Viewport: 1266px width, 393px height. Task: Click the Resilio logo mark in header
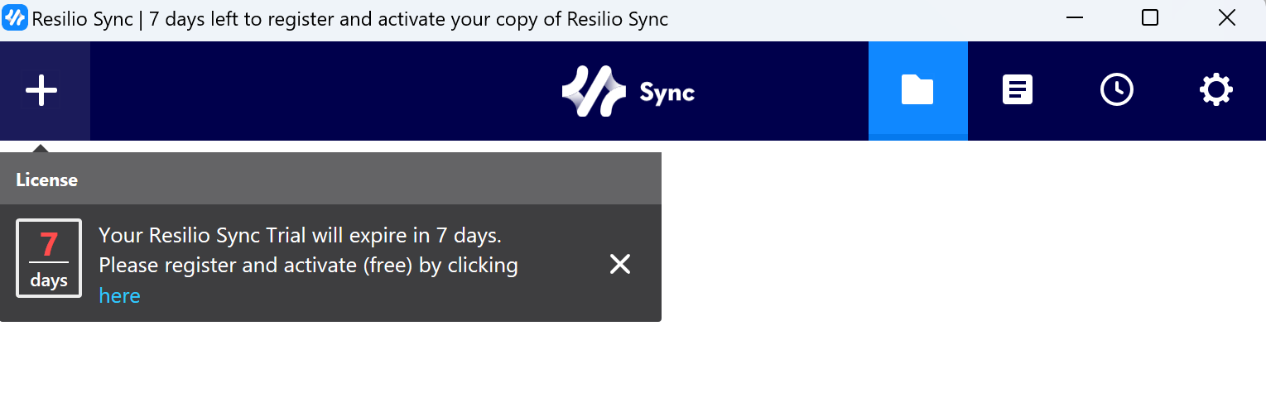point(594,91)
